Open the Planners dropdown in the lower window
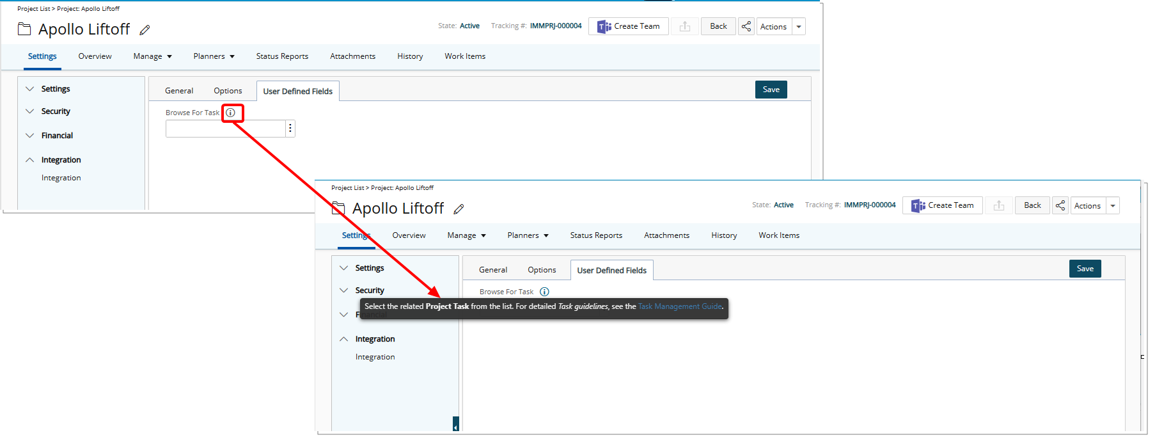The image size is (1155, 442). point(528,235)
